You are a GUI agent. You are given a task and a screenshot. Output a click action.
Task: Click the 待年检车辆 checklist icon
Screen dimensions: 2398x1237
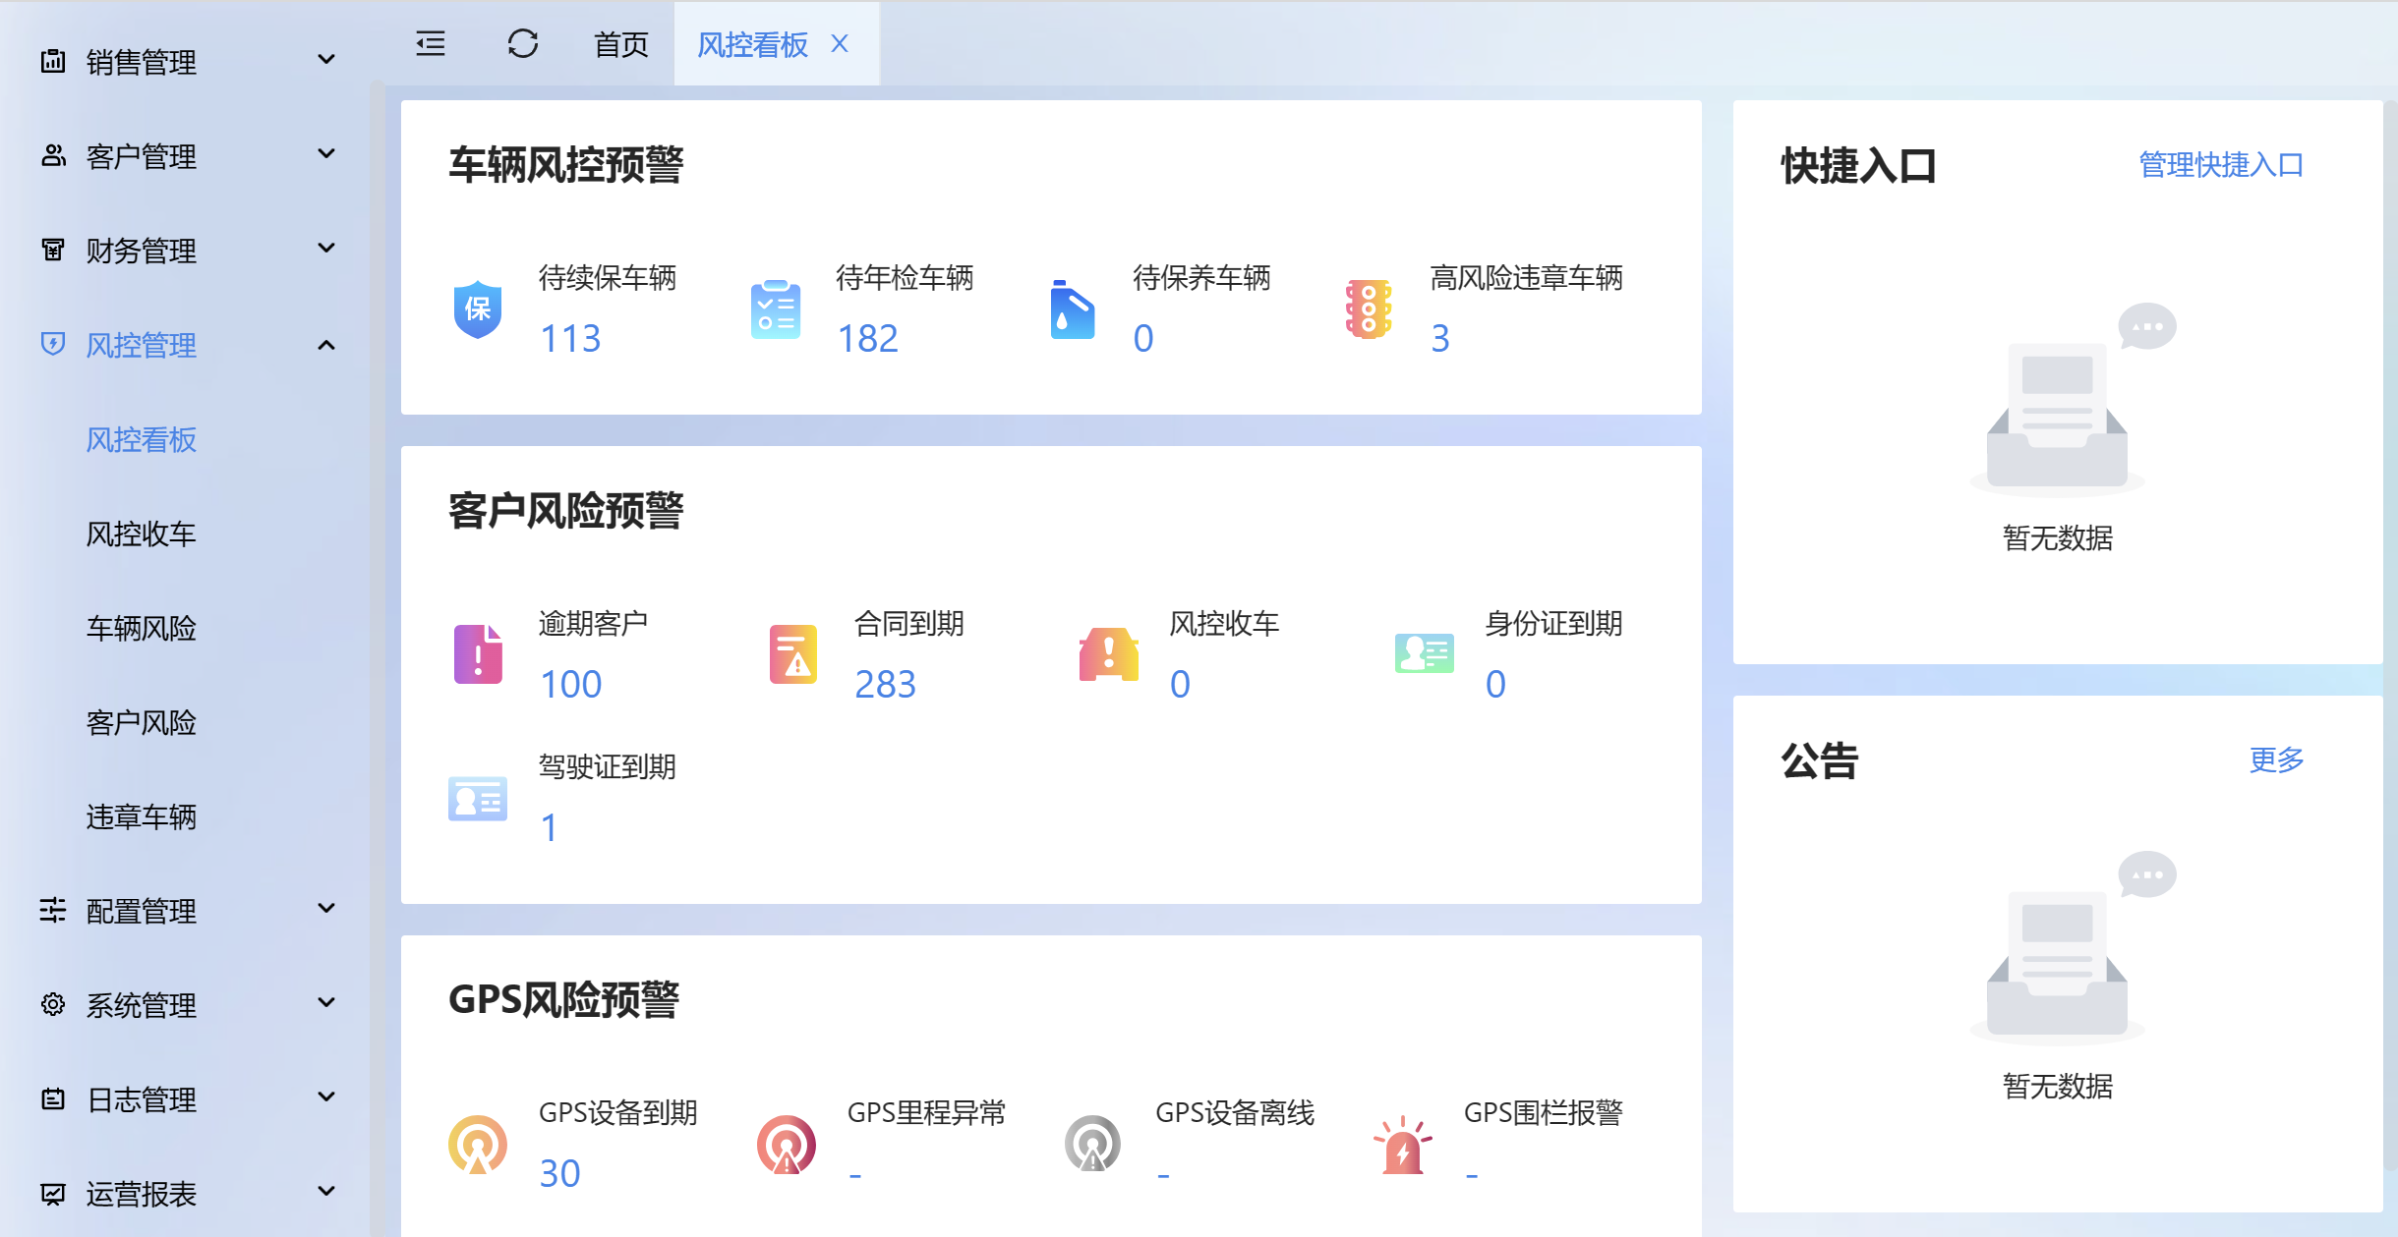[x=775, y=310]
